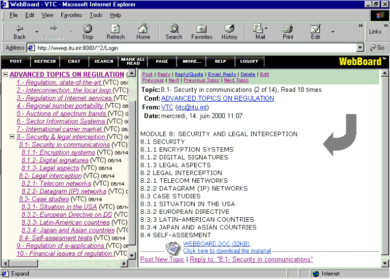Collapse the Advanced Topics on Regulation conference

pos(5,74)
